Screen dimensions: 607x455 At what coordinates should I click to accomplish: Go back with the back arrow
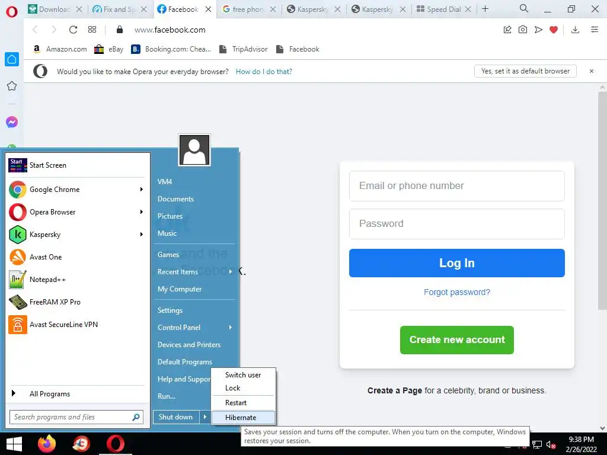(35, 30)
